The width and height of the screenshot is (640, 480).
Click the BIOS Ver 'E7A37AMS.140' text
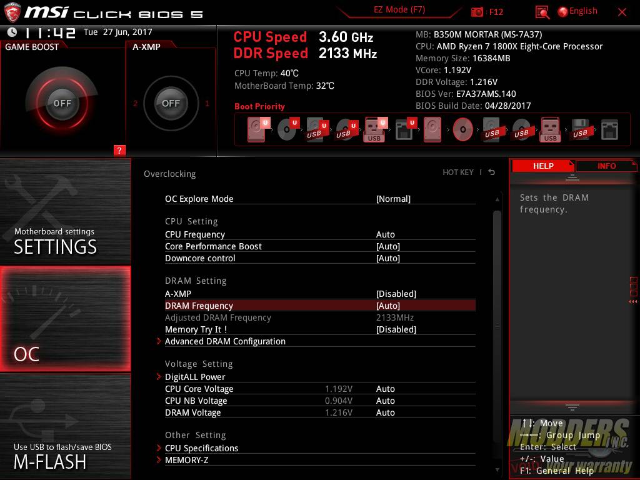click(486, 94)
